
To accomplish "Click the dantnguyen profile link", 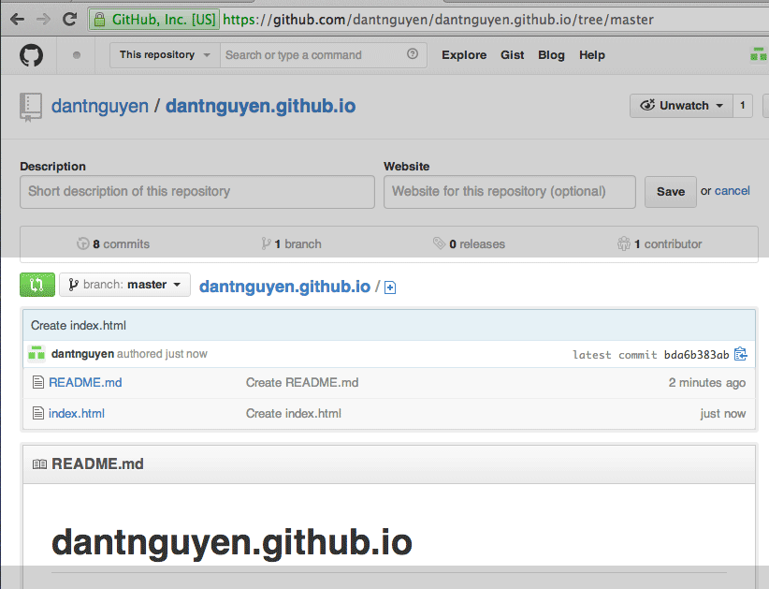I will (100, 106).
